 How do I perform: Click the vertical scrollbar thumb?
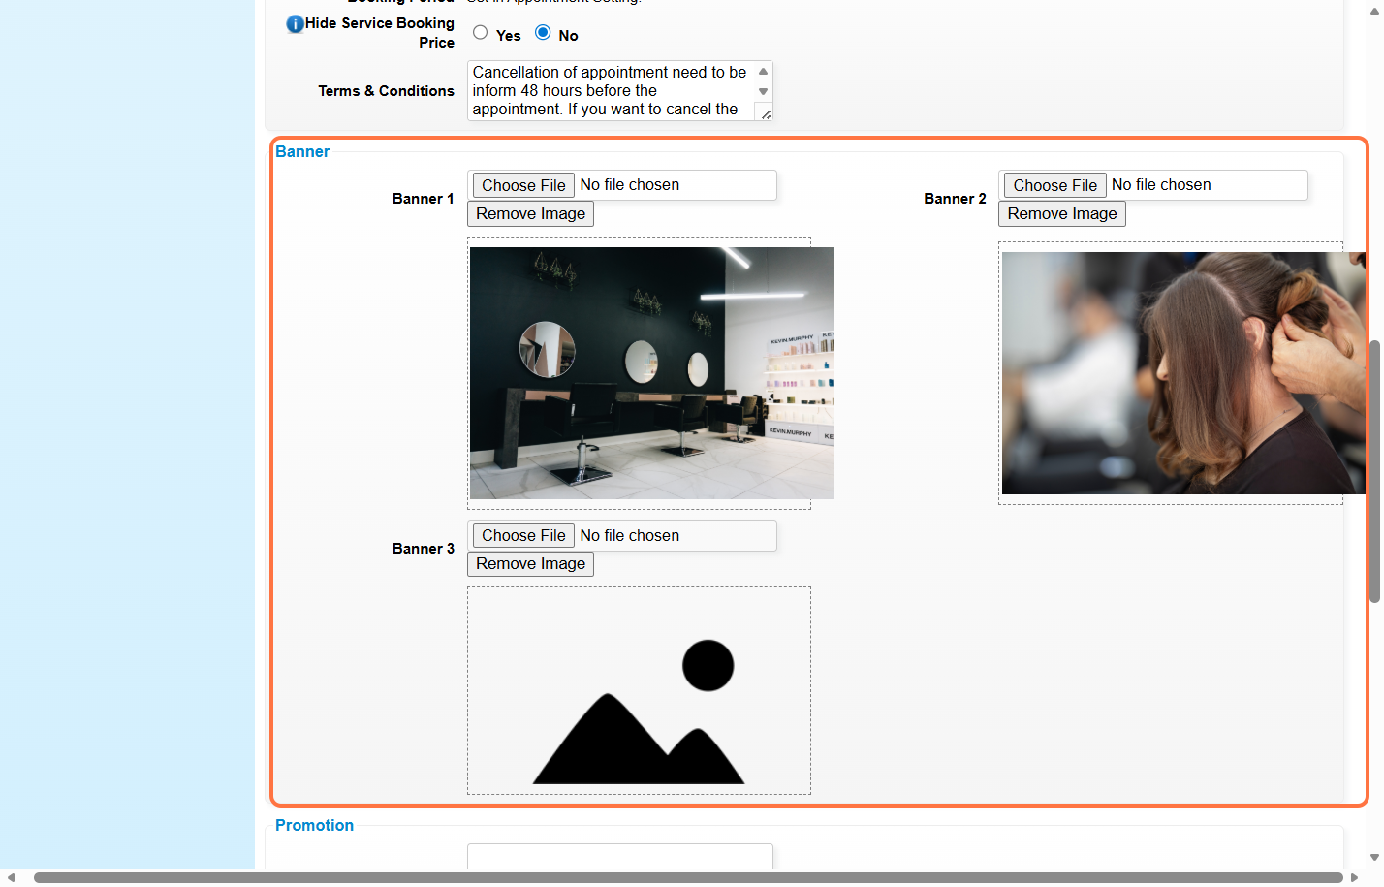coord(1374,470)
